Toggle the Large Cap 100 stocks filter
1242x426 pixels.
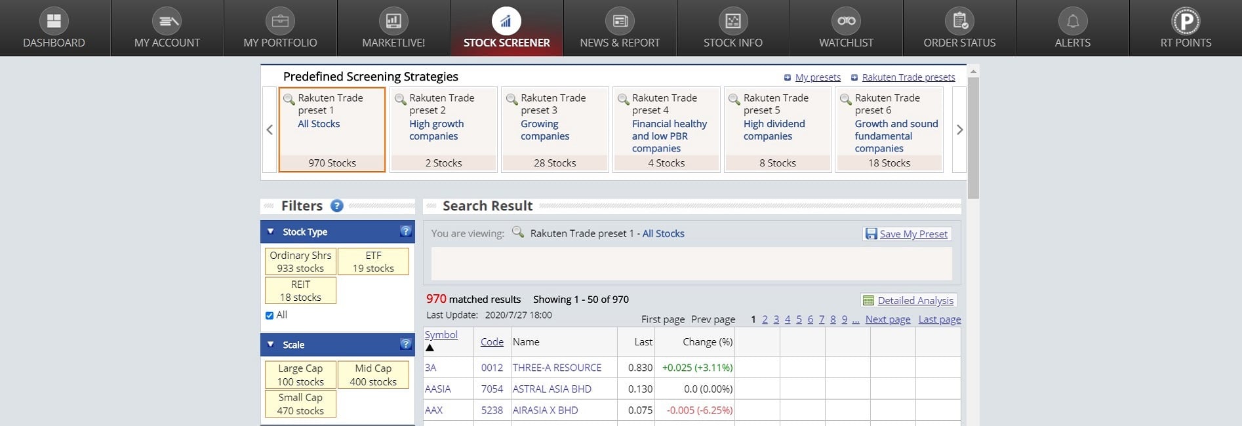[x=300, y=375]
